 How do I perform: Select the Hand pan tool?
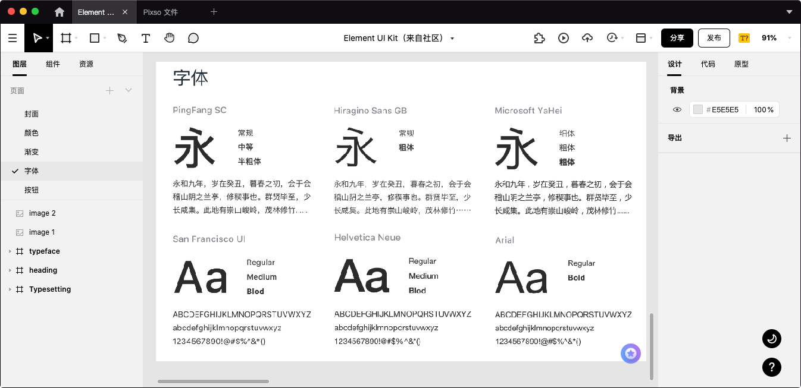pyautogui.click(x=170, y=38)
